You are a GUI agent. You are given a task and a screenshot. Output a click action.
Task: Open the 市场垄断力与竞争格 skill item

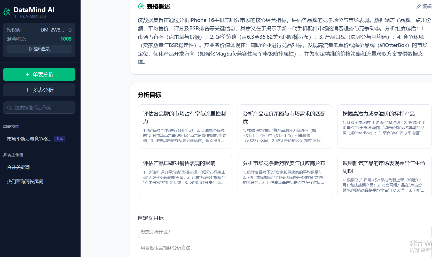[x=29, y=139]
